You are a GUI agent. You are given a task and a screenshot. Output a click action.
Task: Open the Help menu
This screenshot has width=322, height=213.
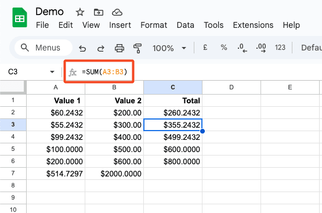click(x=291, y=25)
